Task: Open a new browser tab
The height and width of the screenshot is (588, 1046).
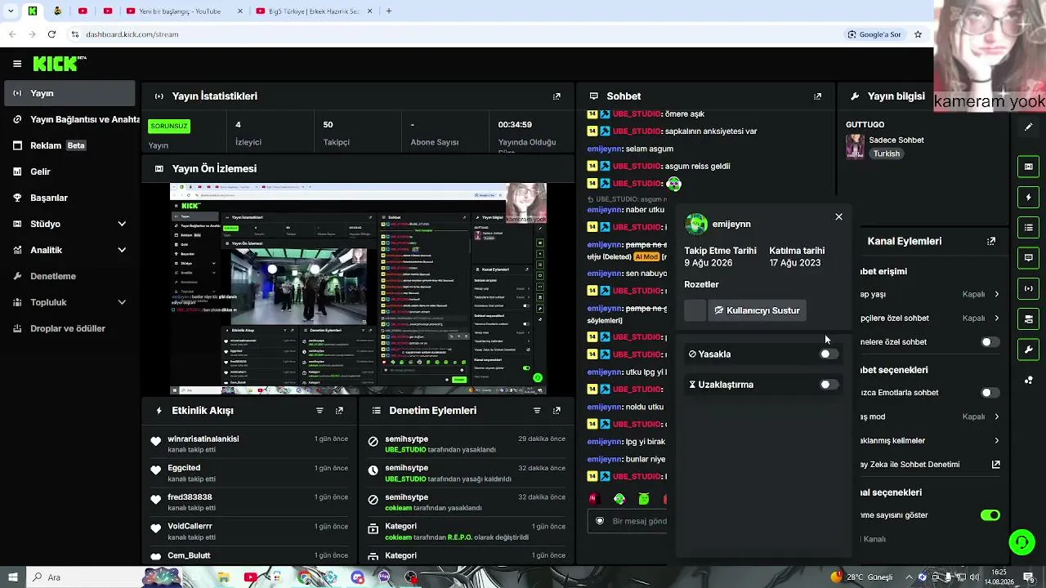Action: point(389,11)
